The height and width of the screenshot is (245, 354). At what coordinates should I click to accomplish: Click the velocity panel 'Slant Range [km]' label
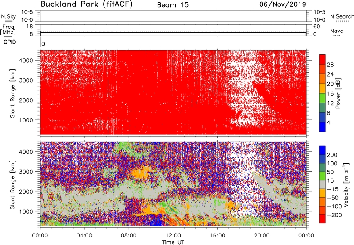[x=12, y=184]
